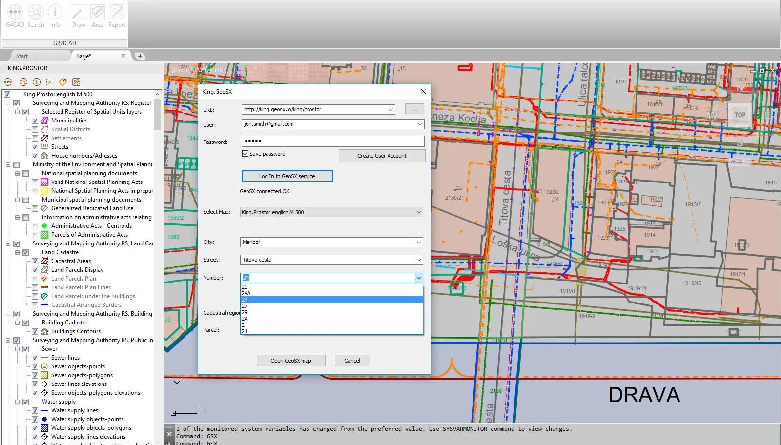Click new drawing tab plus button

click(x=140, y=56)
